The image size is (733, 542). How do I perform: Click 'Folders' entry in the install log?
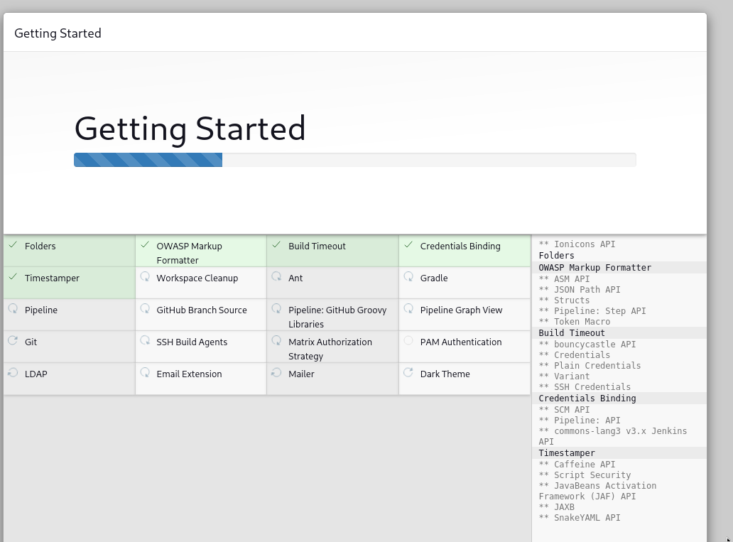556,255
